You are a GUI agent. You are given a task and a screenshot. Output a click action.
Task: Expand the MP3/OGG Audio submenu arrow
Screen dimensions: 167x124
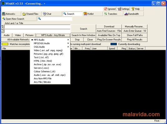pos(68,43)
